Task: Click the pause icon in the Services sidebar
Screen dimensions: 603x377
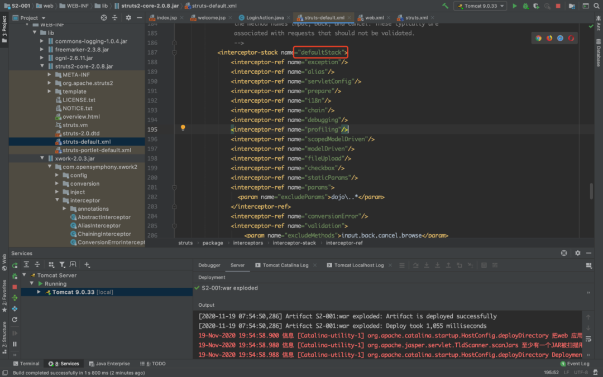Action: pyautogui.click(x=15, y=344)
